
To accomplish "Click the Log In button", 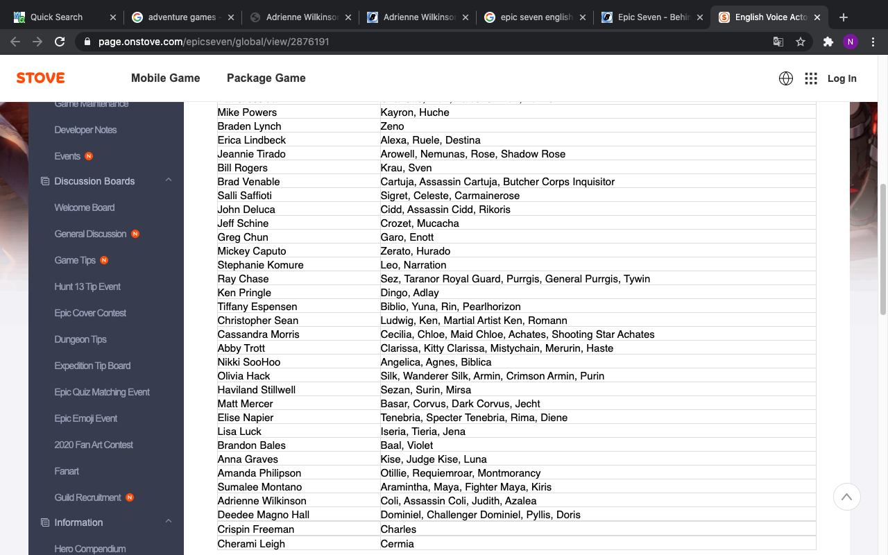I will [842, 78].
